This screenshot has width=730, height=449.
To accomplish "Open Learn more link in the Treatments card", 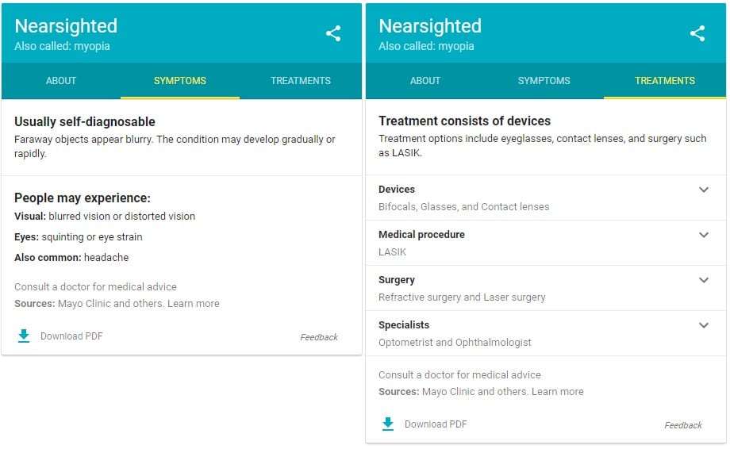I will 558,392.
